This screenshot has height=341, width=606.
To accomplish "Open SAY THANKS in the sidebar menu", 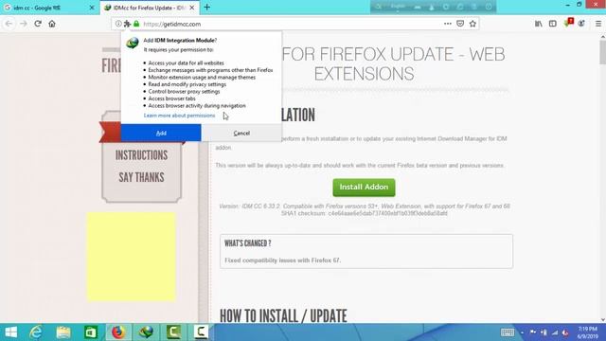I will pos(141,177).
